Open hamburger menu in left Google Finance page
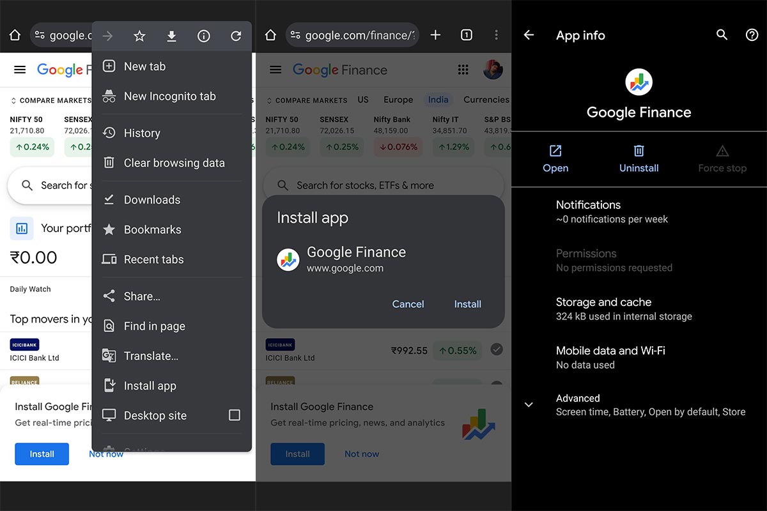 click(x=20, y=70)
